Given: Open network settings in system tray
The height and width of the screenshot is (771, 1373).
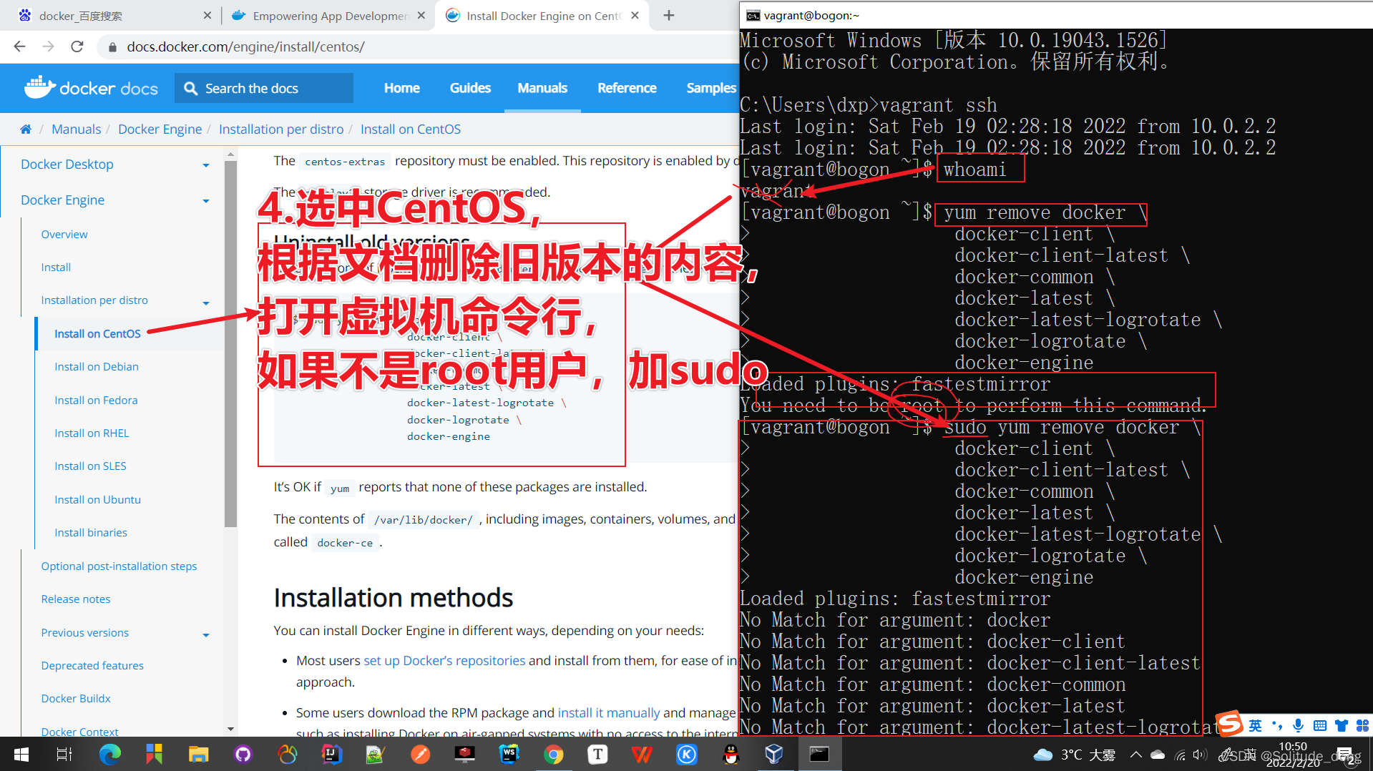Looking at the screenshot, I should 1180,755.
